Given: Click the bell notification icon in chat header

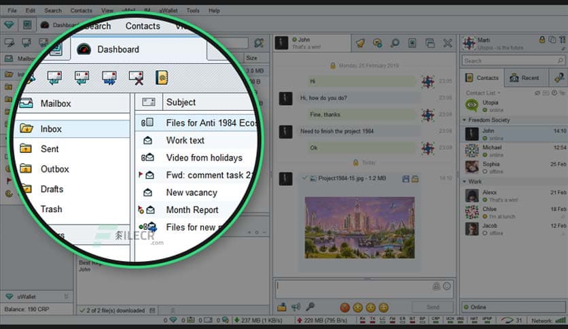Looking at the screenshot, I should click(x=360, y=43).
